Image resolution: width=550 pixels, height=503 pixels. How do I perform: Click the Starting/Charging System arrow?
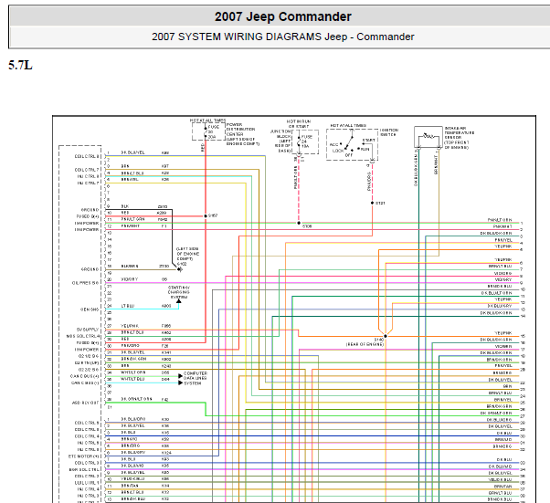point(179,300)
